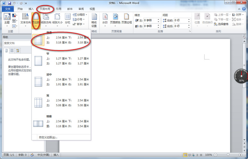Click the Redo icon in quick access toolbar
This screenshot has height=159, width=248.
pos(21,3)
